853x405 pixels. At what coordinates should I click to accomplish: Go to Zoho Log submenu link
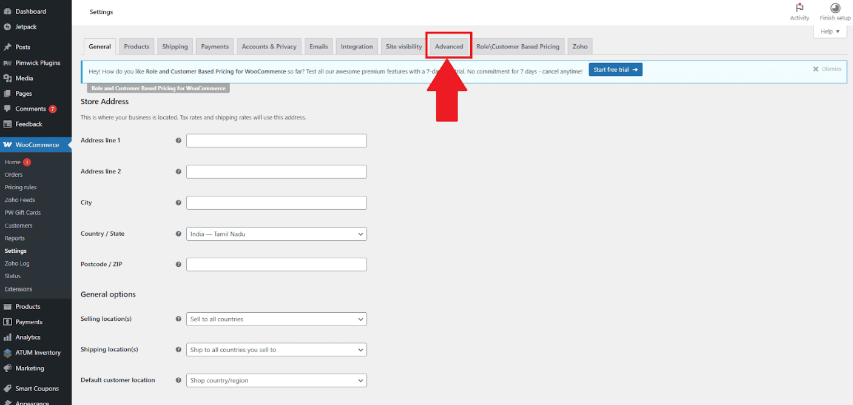coord(17,264)
